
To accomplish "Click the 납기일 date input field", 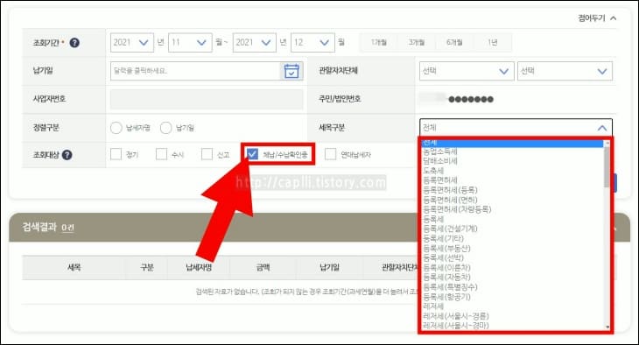I will click(x=195, y=71).
